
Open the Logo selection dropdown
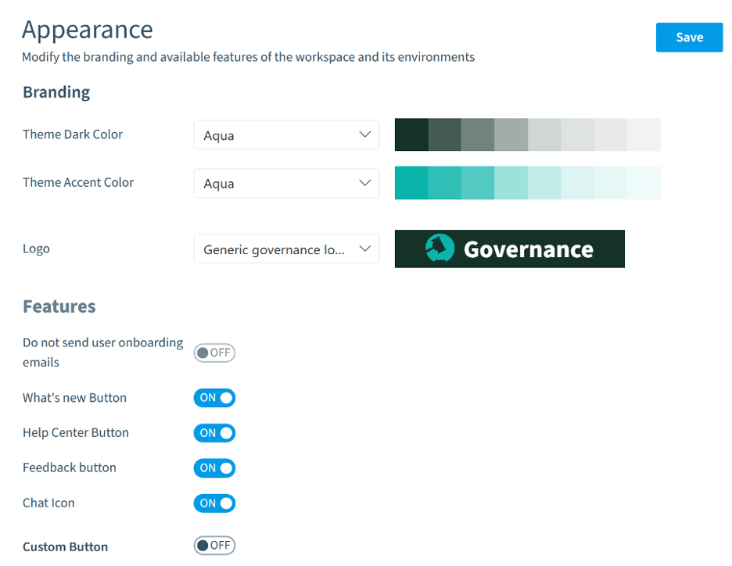click(x=286, y=248)
